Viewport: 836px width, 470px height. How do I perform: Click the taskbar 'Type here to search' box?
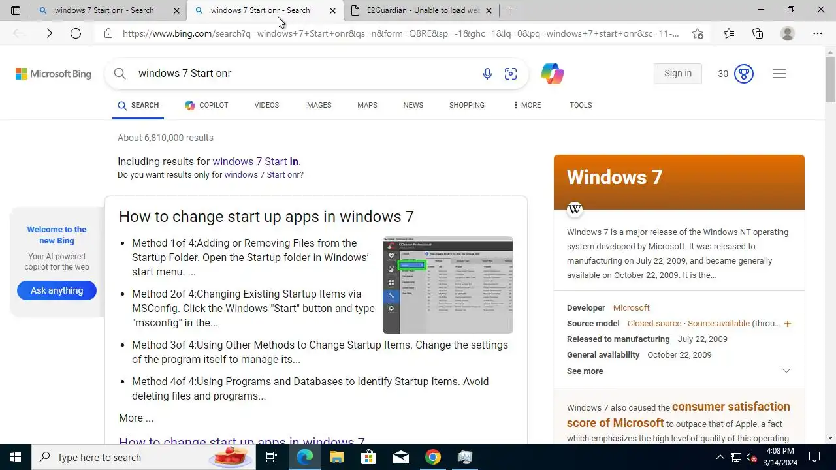click(144, 457)
